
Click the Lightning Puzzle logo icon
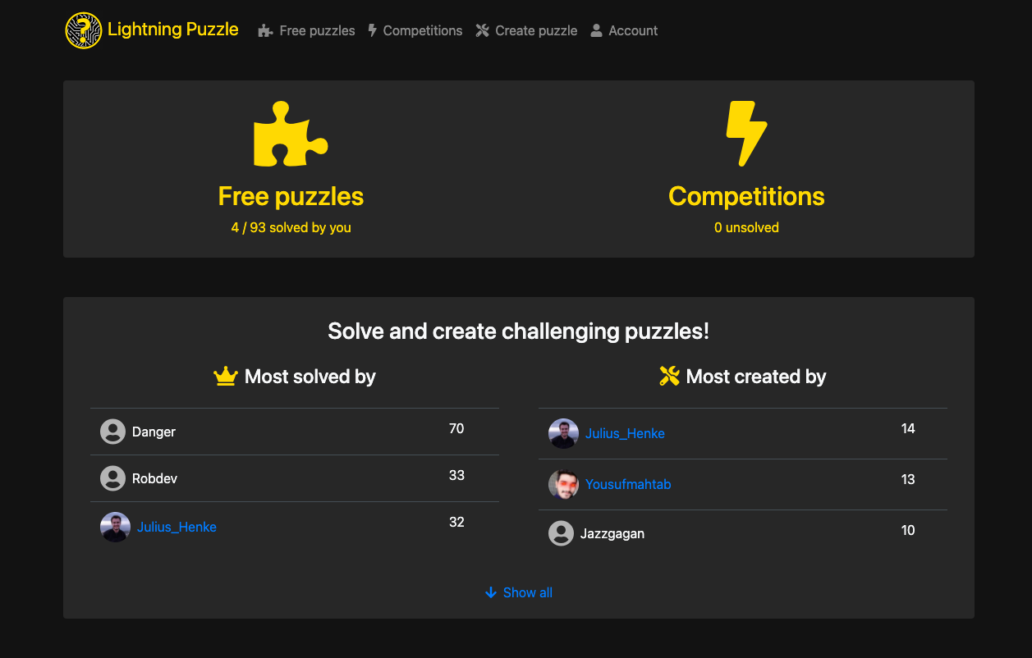pos(83,30)
